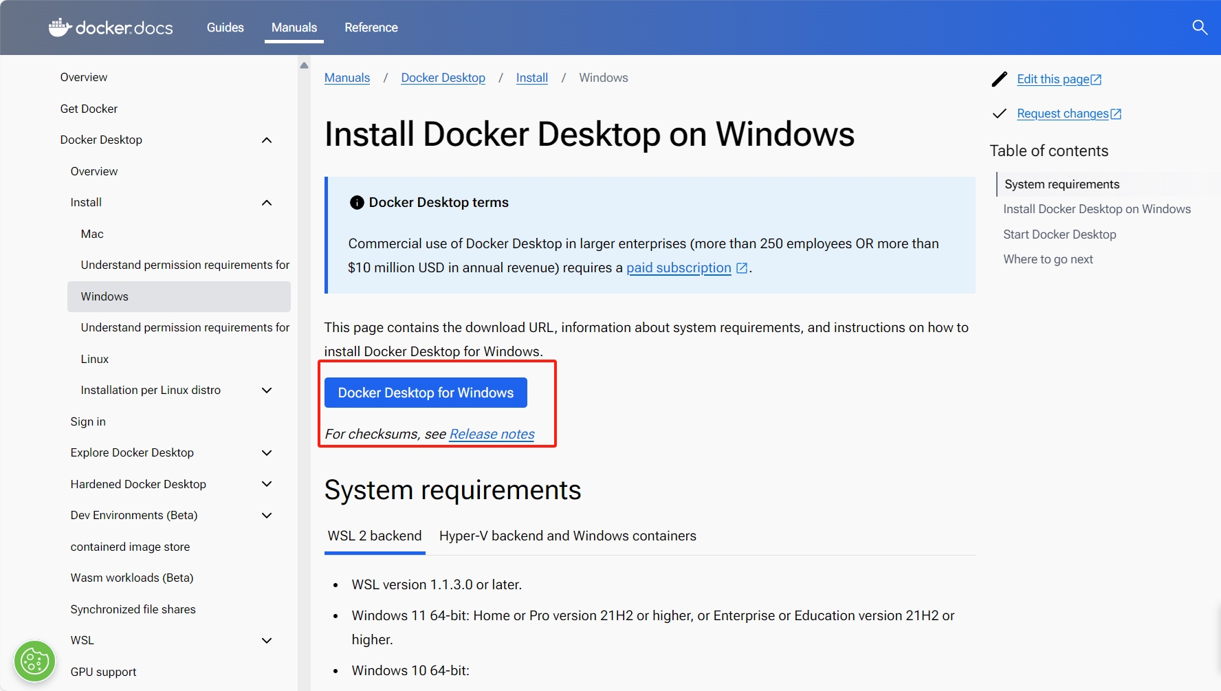Click the Docker Desktop sidebar label

(x=101, y=140)
